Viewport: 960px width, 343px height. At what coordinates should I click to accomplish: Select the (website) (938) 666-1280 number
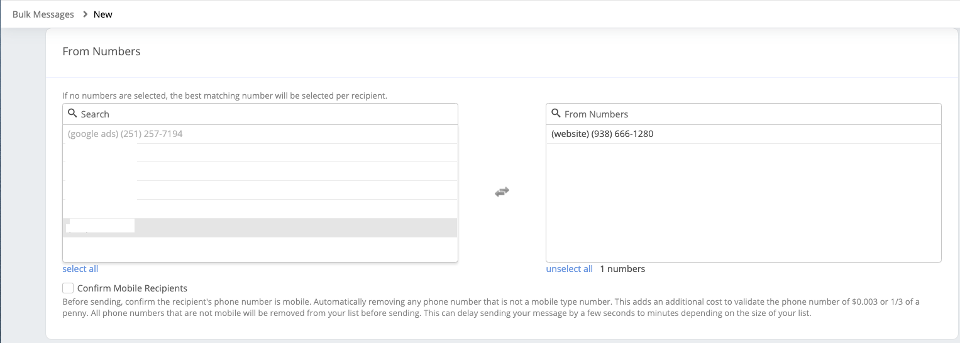click(x=602, y=134)
